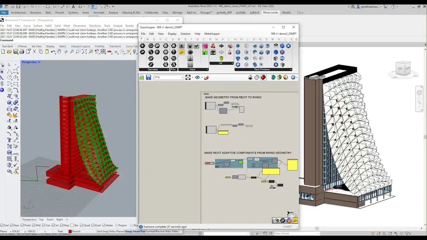Disable the Perp osnap checkbox
Viewport: 427px width, 240px height.
coord(61,225)
